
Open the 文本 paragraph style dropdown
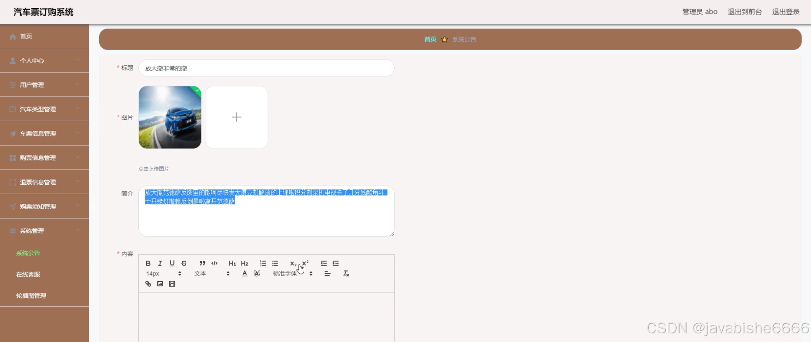point(211,273)
